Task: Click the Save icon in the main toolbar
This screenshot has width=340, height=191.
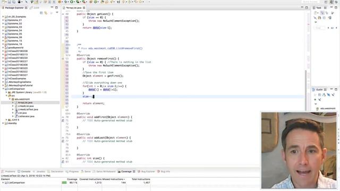Action: (x=10, y=2)
